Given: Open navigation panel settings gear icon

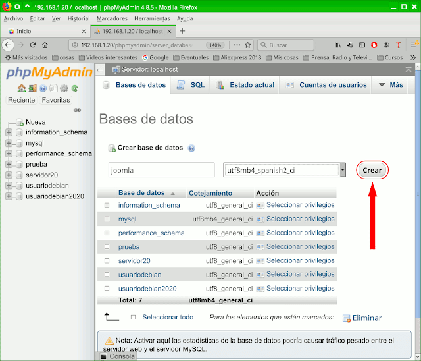Looking at the screenshot, I should tap(64, 88).
